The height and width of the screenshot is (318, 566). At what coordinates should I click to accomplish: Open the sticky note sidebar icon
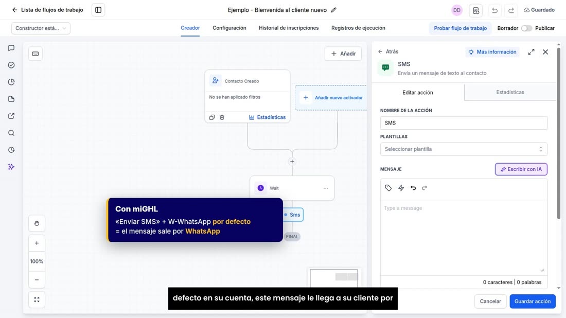[11, 99]
